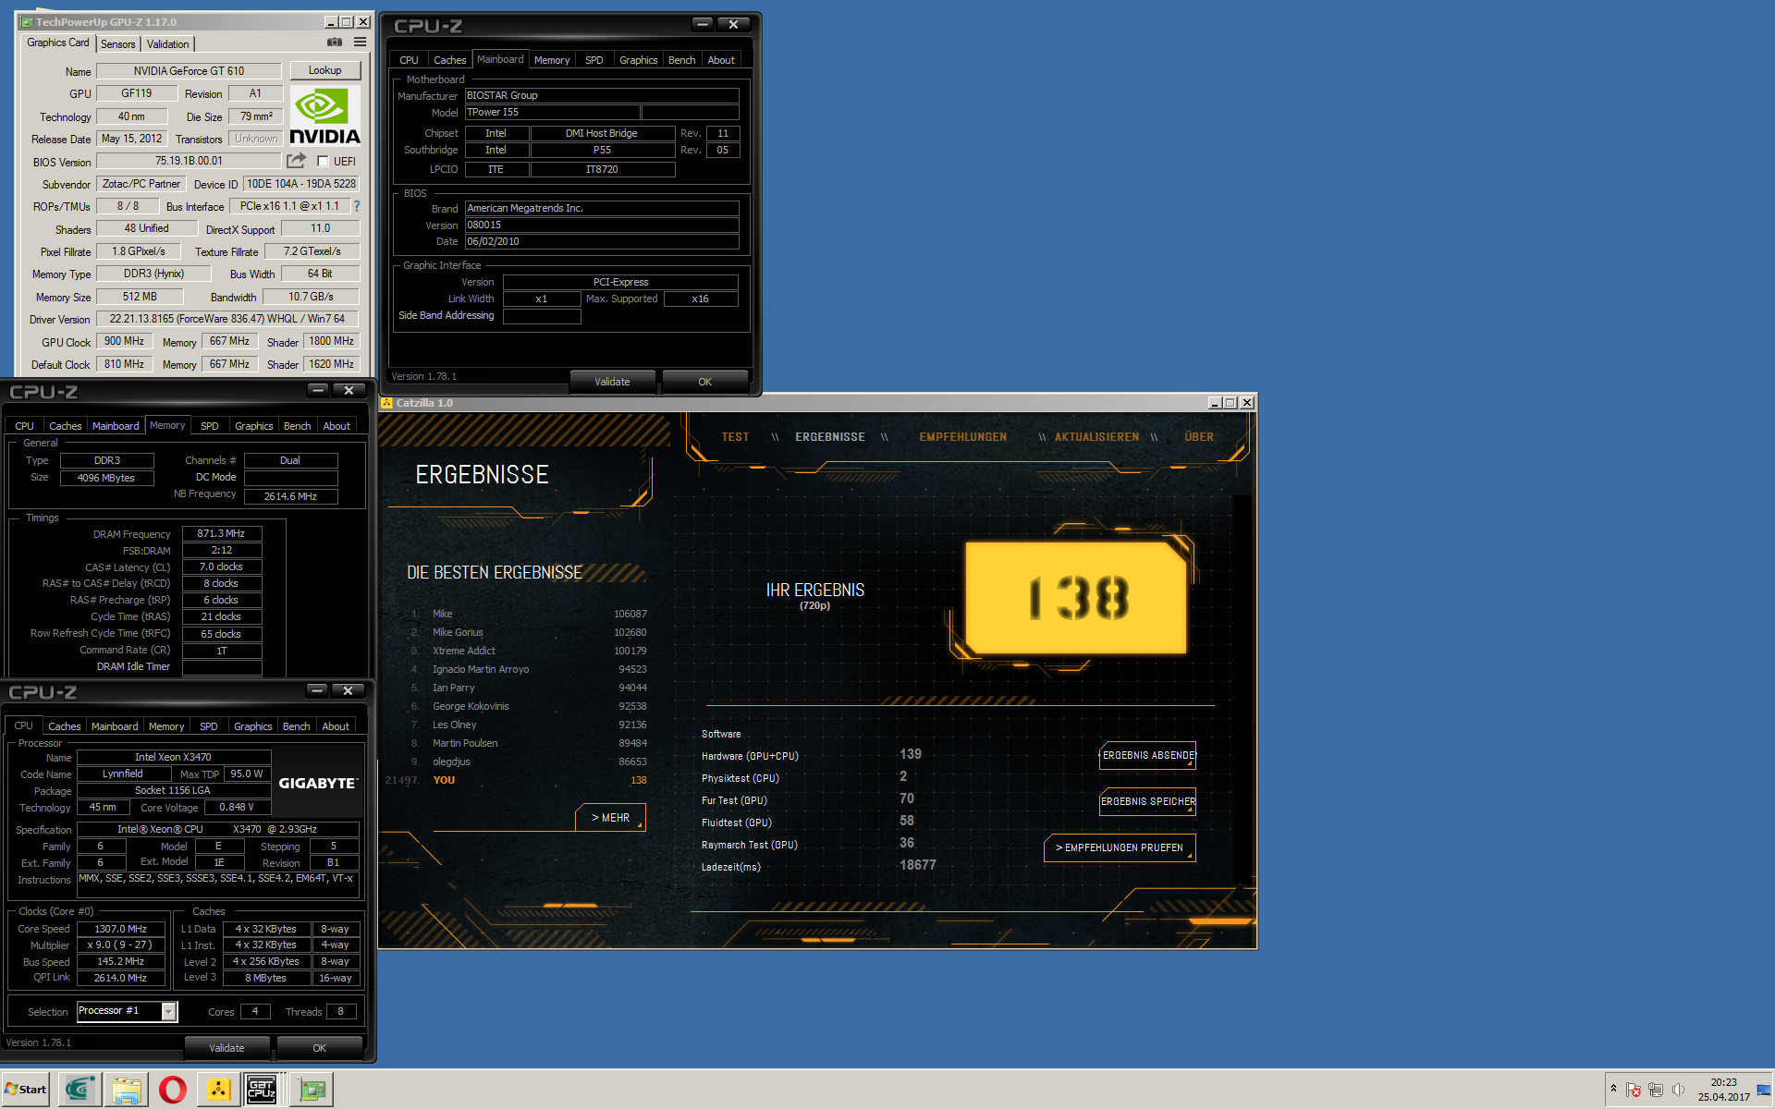Click OK in Mainboard CPU-Z window
Screen dimensions: 1775x1109
(x=704, y=382)
